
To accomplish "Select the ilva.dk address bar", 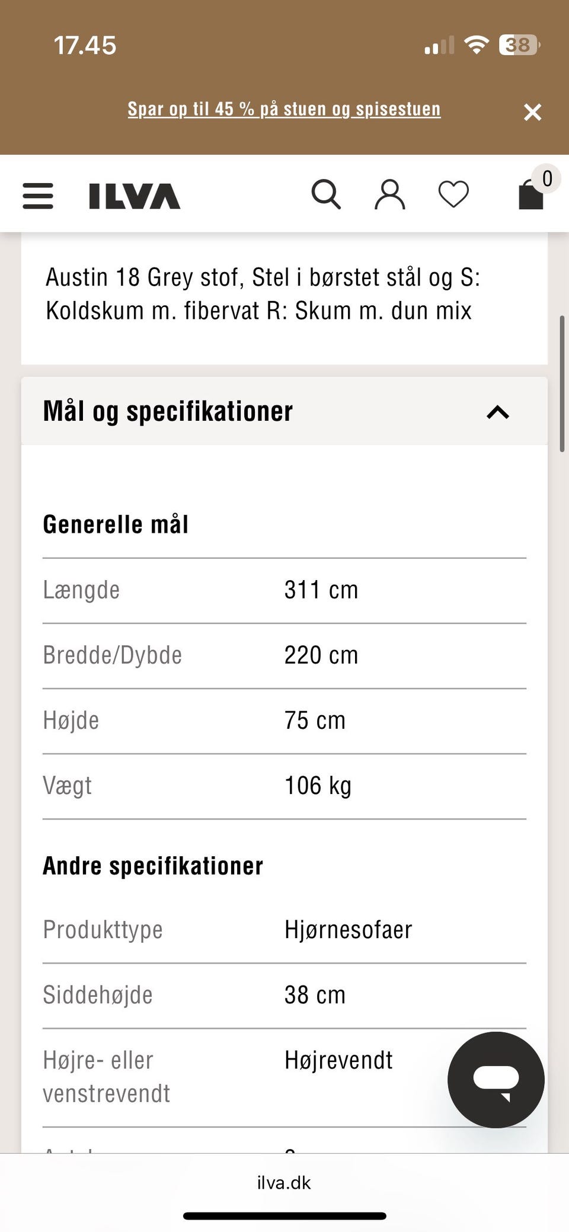I will (284, 1183).
